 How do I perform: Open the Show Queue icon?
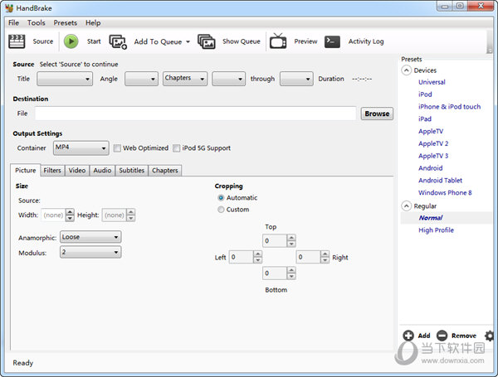pos(207,41)
